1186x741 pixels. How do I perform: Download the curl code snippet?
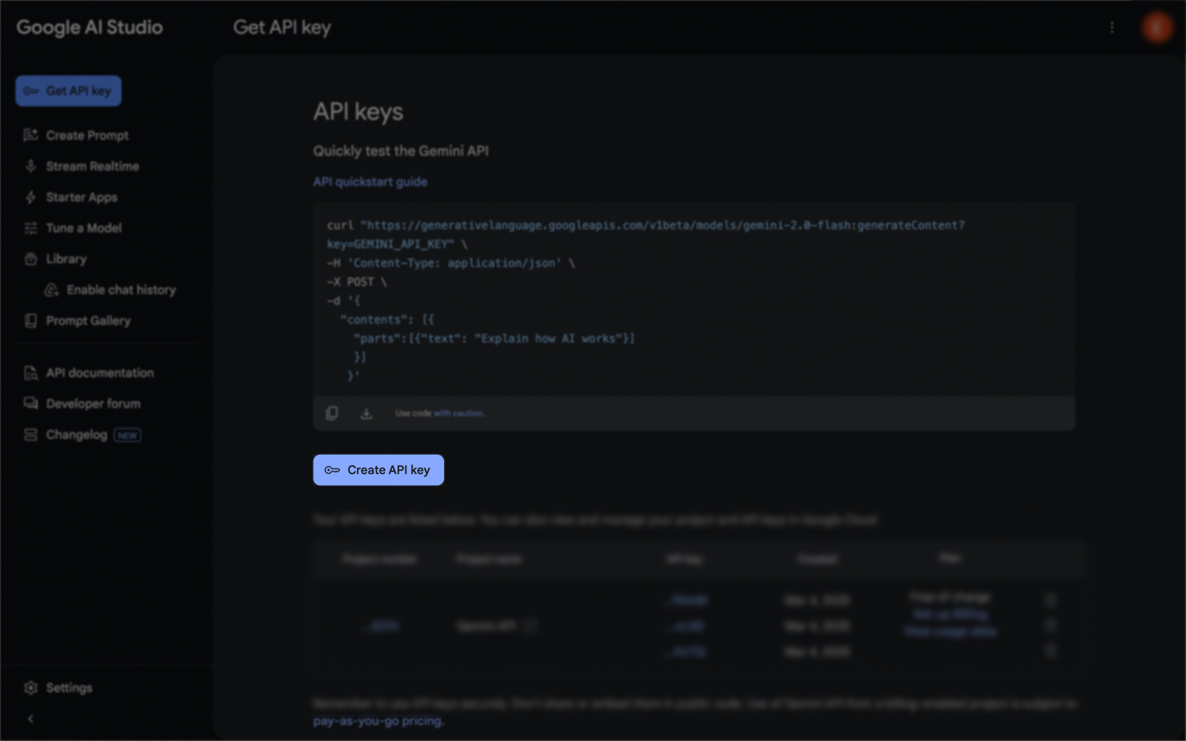(x=367, y=413)
